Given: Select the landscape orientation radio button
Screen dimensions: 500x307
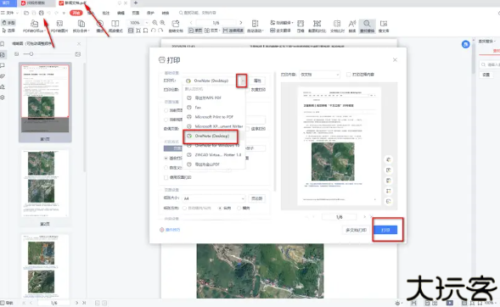Looking at the screenshot, I should pos(239,208).
